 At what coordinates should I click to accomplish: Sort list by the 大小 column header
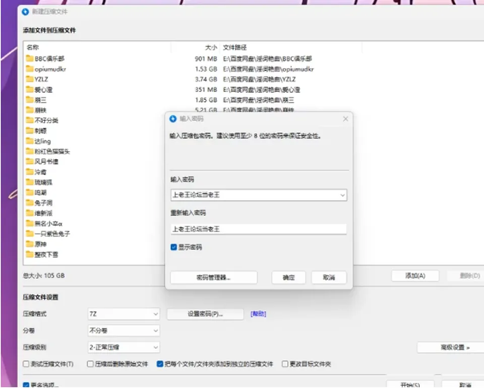click(x=211, y=47)
